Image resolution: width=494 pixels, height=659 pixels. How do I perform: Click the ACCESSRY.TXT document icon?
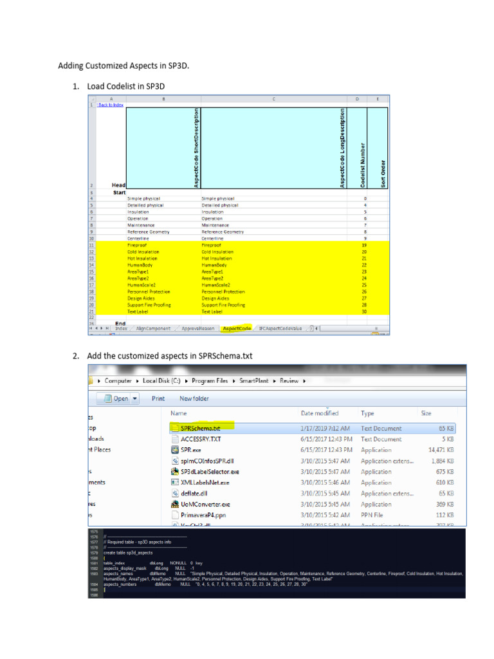[175, 439]
